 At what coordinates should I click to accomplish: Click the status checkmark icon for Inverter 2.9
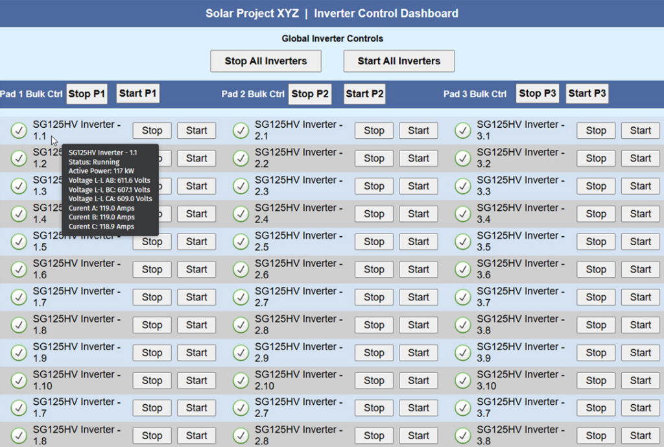pyautogui.click(x=241, y=352)
